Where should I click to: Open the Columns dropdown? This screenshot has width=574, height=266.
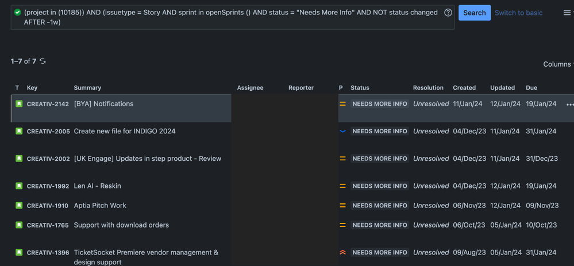point(558,64)
